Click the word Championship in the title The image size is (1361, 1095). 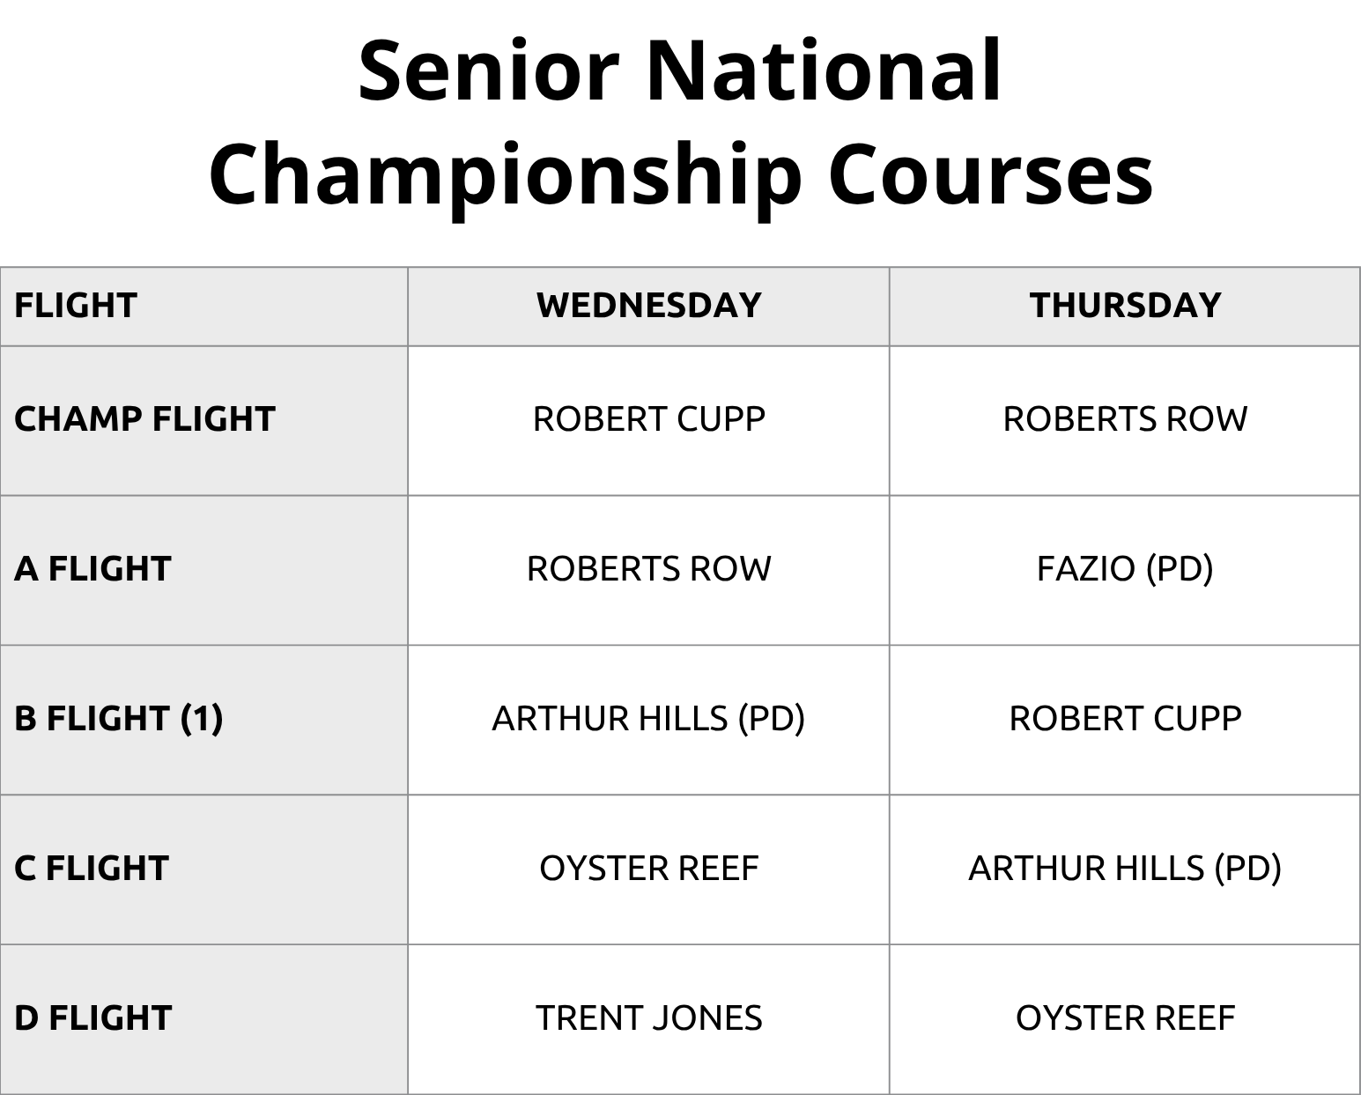505,176
